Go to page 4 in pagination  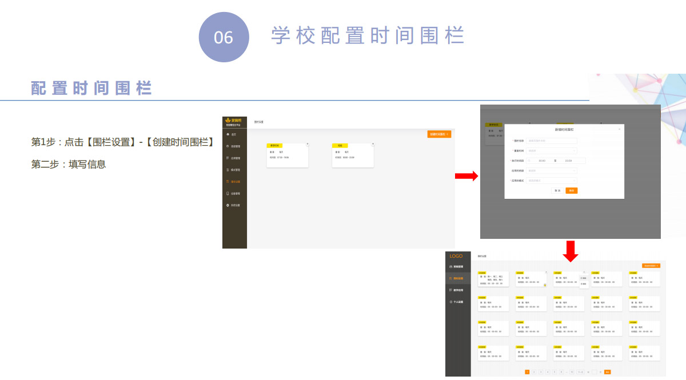tap(548, 372)
